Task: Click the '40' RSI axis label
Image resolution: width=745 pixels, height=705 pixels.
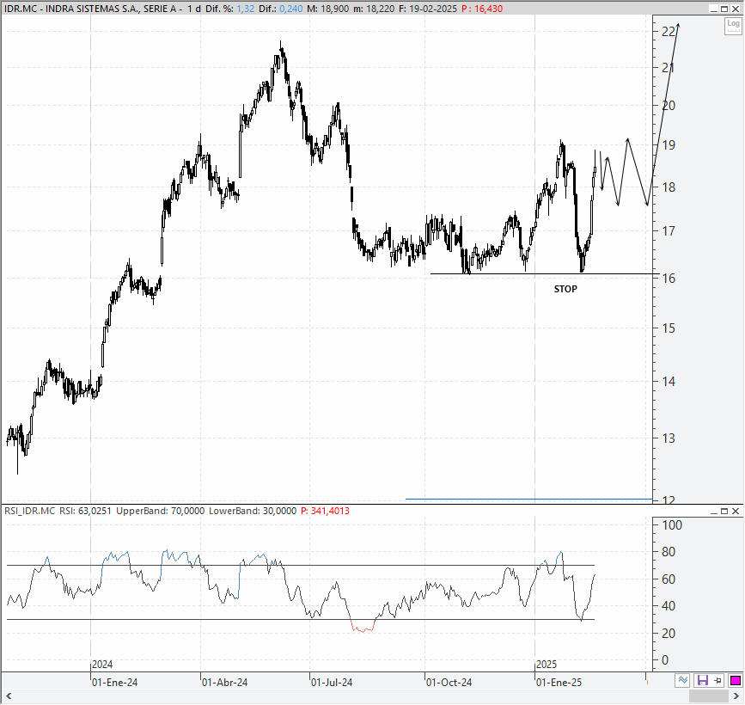Action: (x=668, y=605)
